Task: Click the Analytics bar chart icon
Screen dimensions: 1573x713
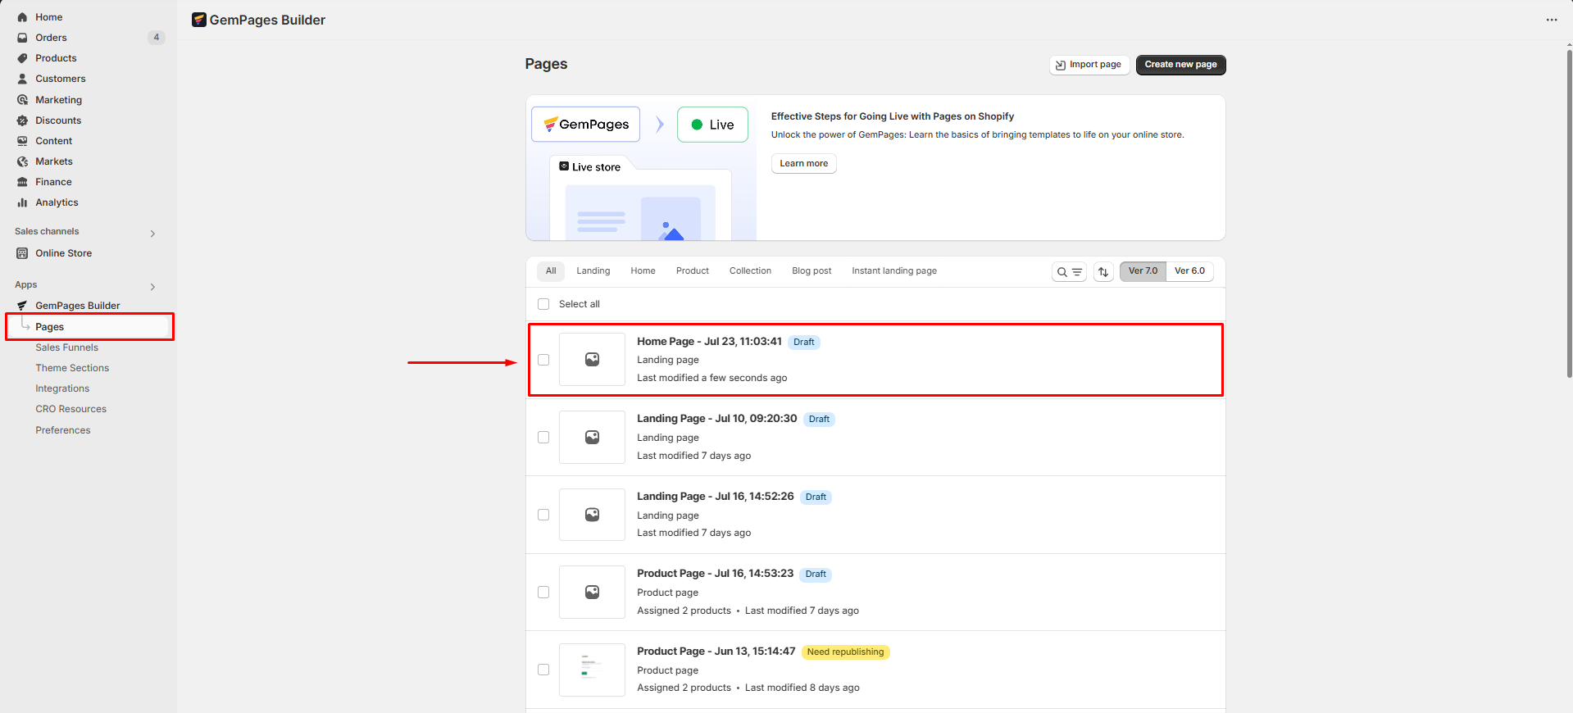Action: click(22, 202)
